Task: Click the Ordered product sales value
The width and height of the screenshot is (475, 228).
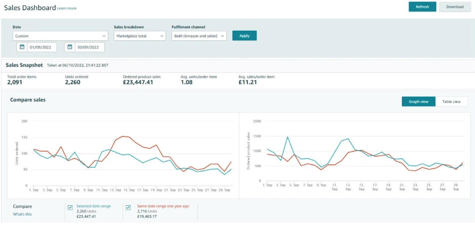Action: pos(138,82)
